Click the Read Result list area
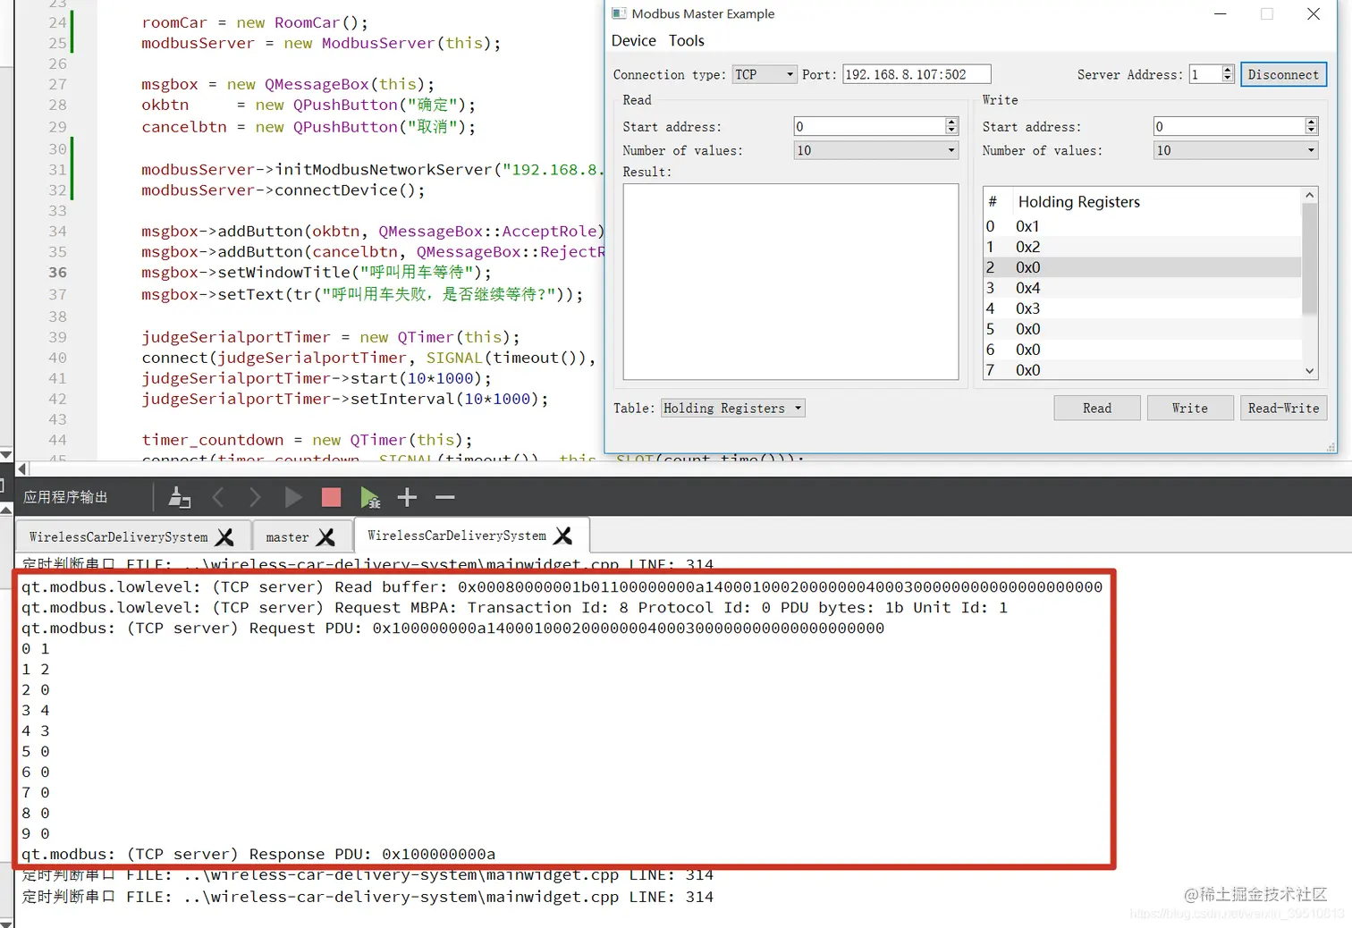 pos(790,282)
